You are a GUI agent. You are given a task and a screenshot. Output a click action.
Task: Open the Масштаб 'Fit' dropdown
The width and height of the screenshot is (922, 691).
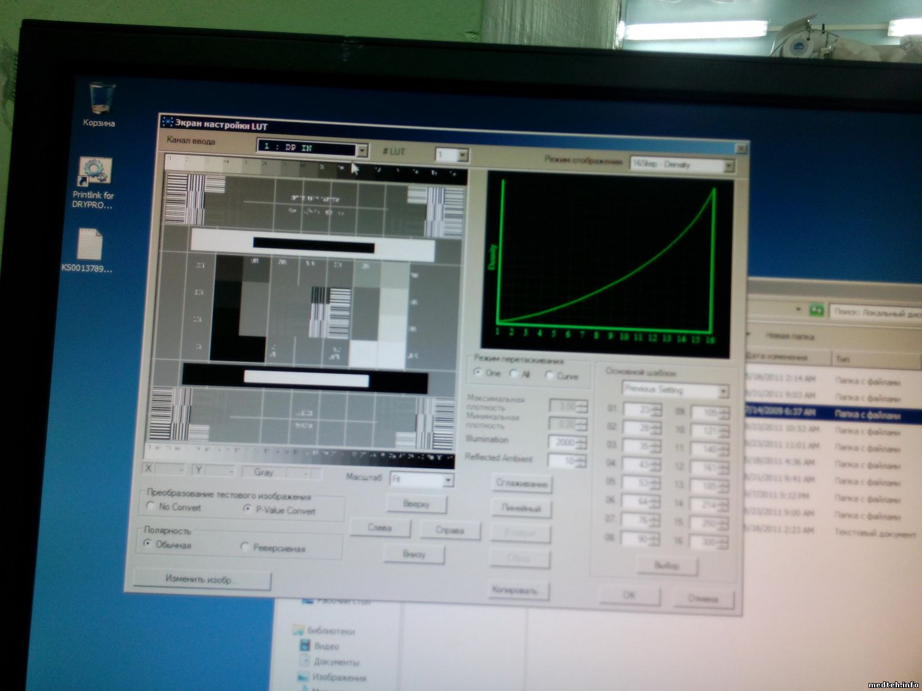448,480
